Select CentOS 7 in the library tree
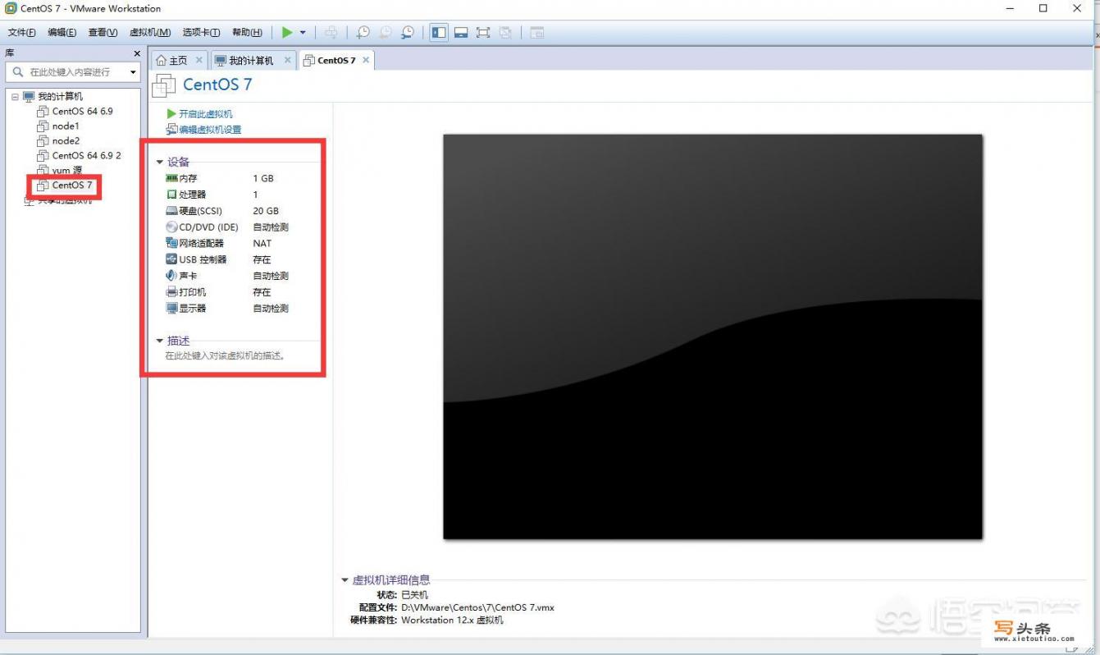This screenshot has width=1100, height=655. (72, 185)
